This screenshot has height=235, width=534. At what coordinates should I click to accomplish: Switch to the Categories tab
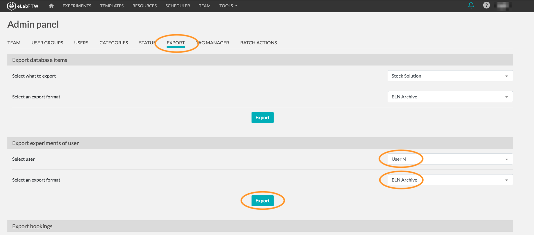[x=114, y=43]
